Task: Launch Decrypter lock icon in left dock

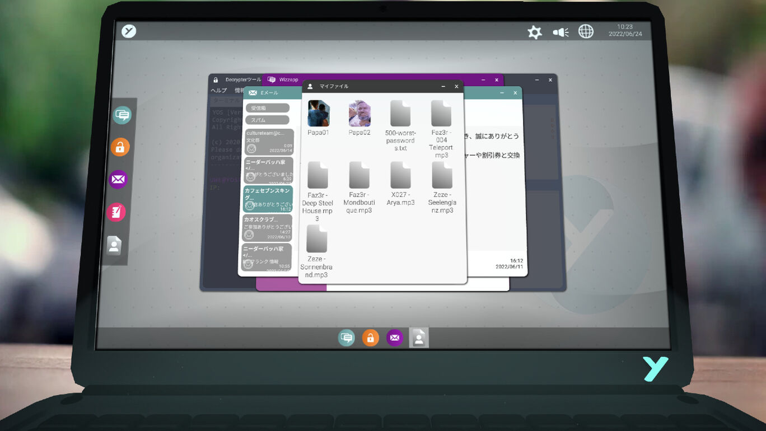Action: (120, 147)
